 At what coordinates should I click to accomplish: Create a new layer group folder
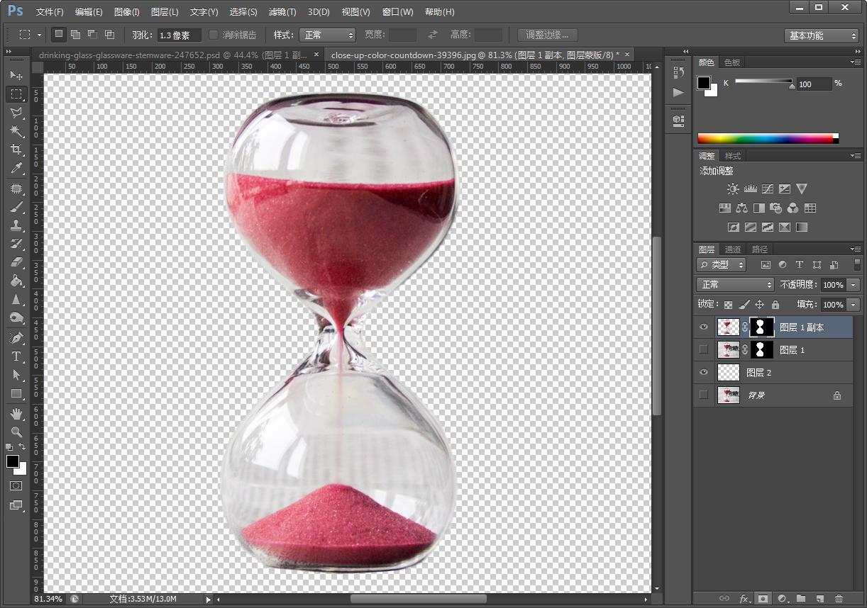coord(801,599)
